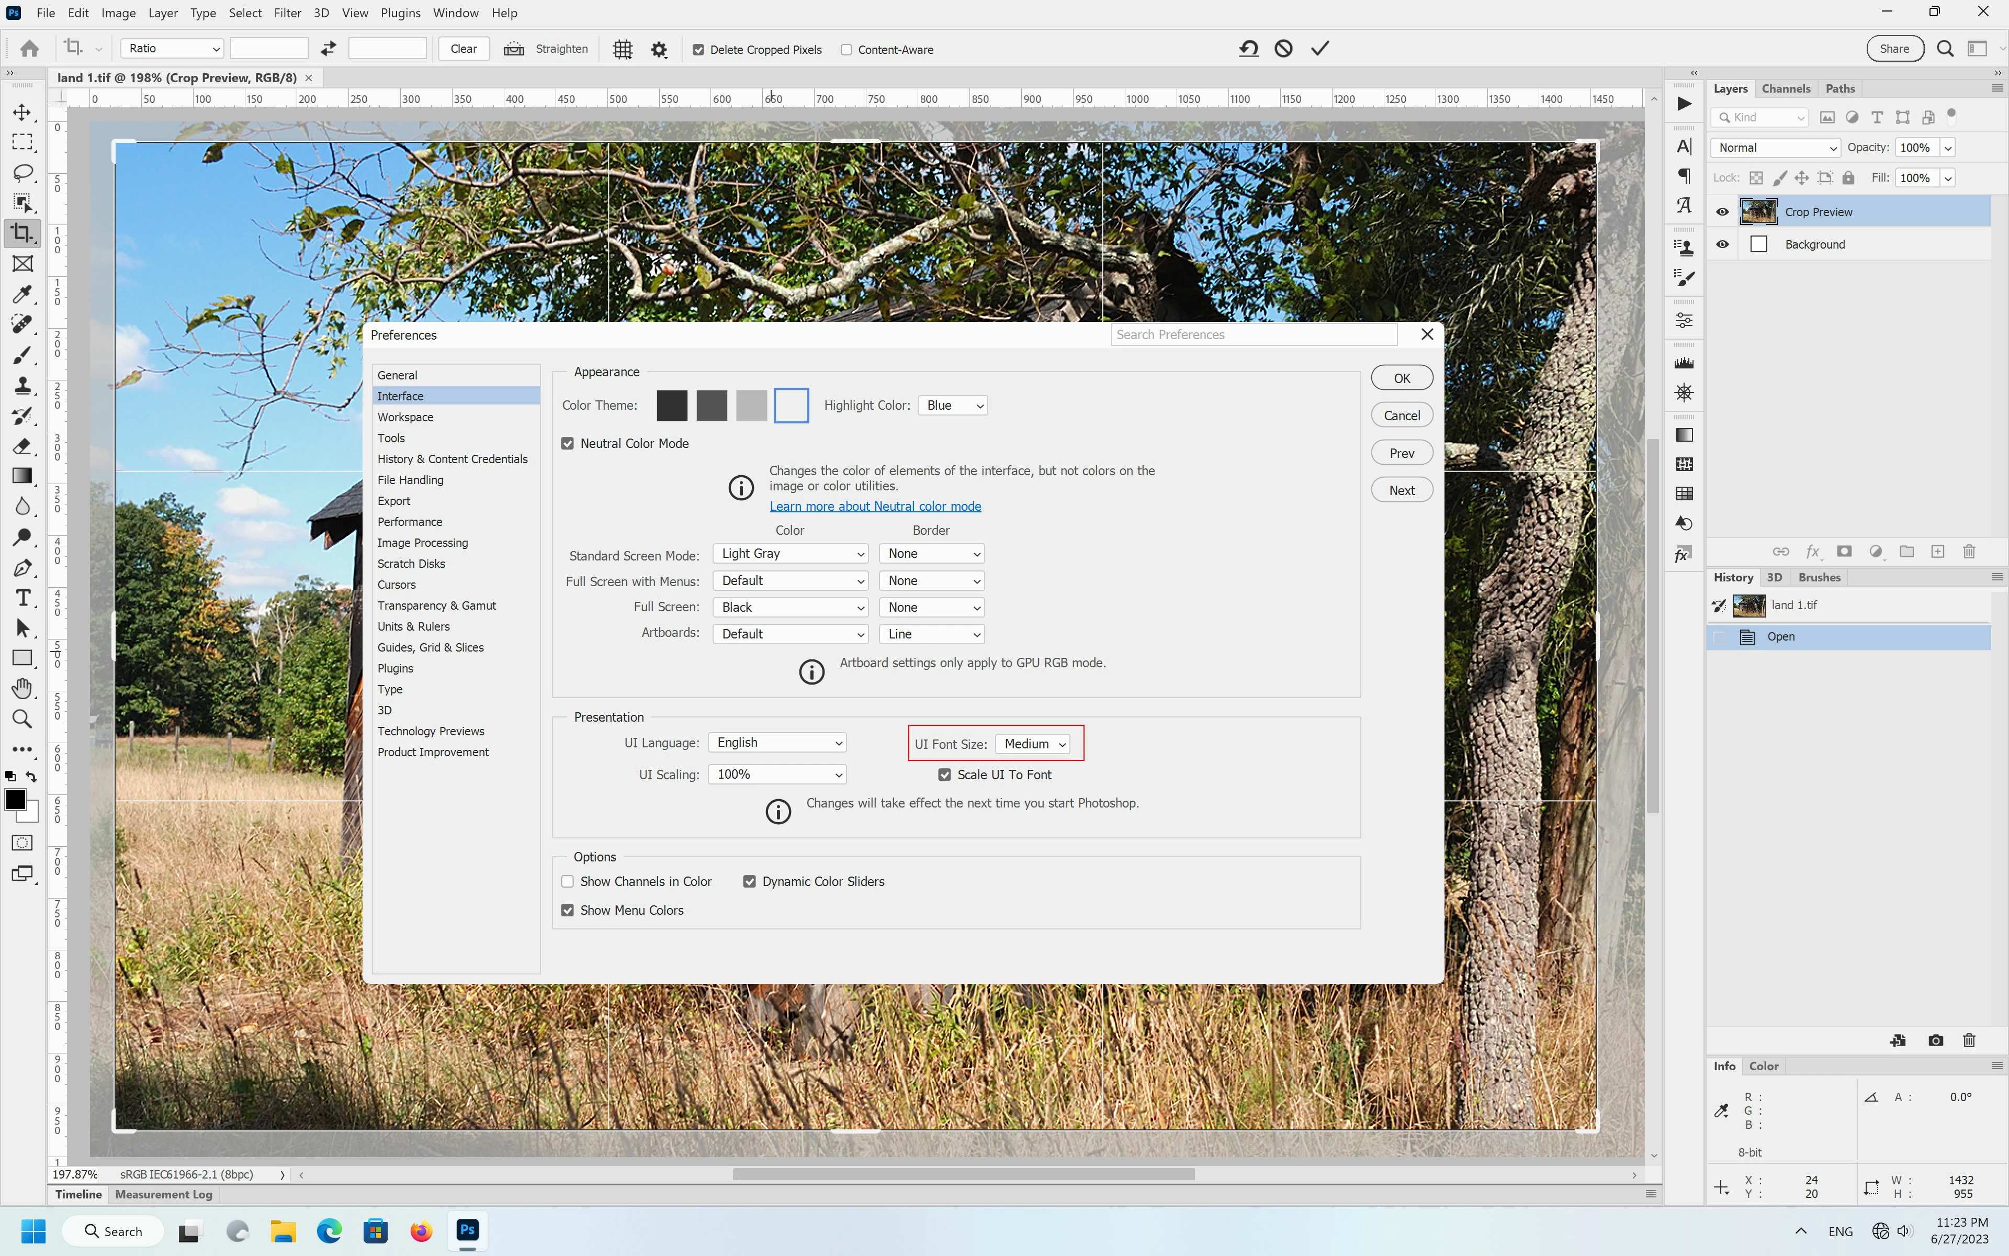Hide the Crop Preview layer
Image resolution: width=2009 pixels, height=1256 pixels.
pyautogui.click(x=1723, y=212)
